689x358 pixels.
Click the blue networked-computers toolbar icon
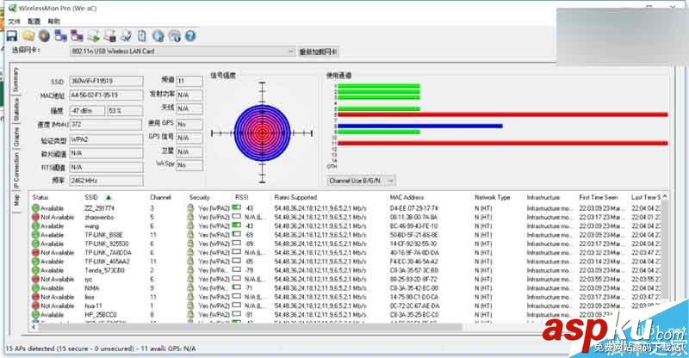(x=60, y=35)
